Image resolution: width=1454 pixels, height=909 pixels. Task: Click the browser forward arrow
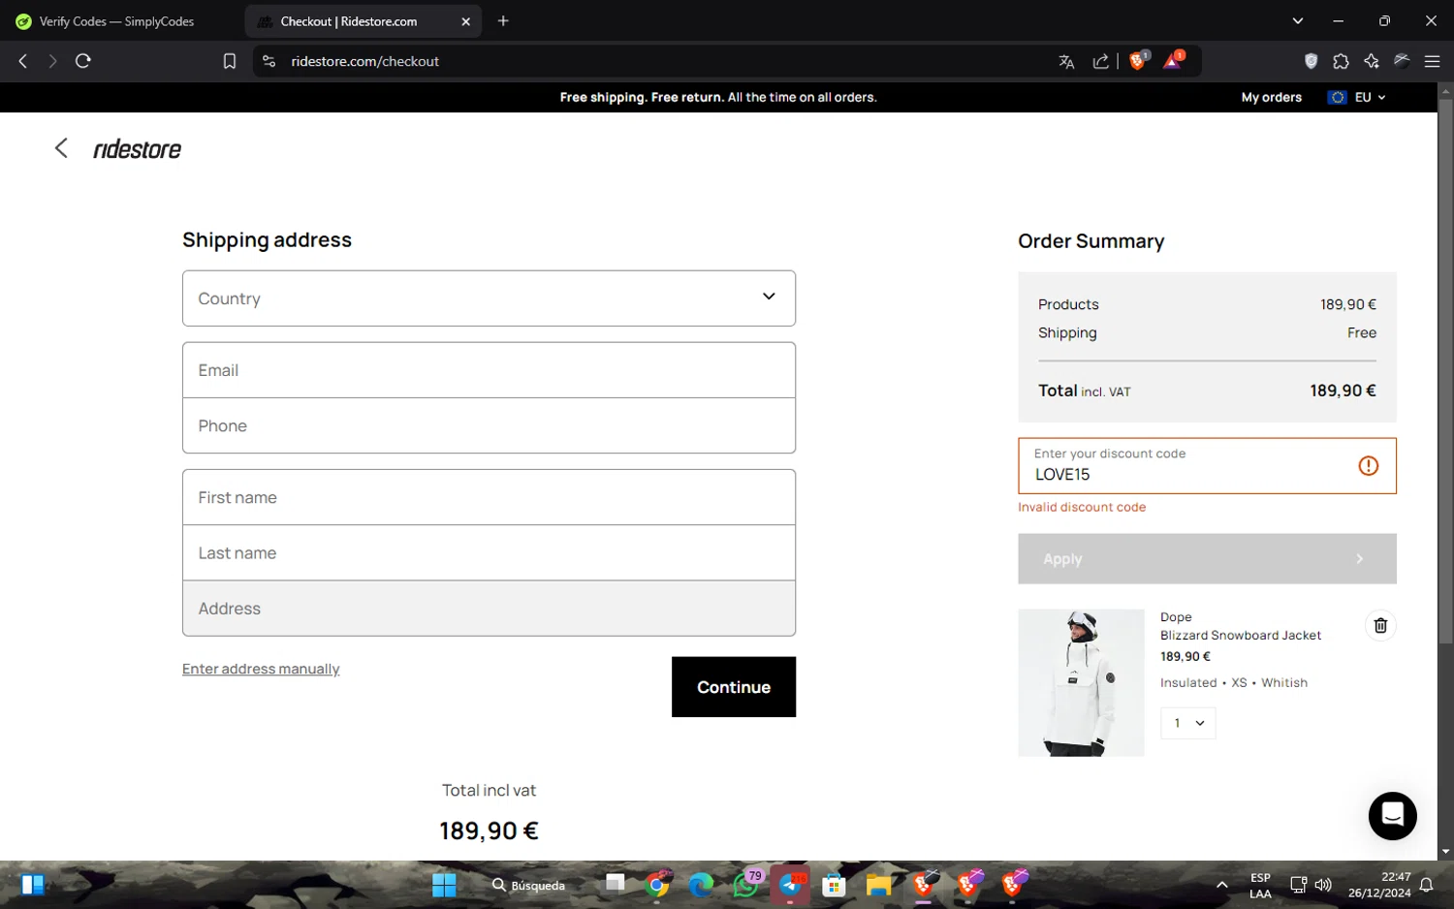pyautogui.click(x=52, y=61)
